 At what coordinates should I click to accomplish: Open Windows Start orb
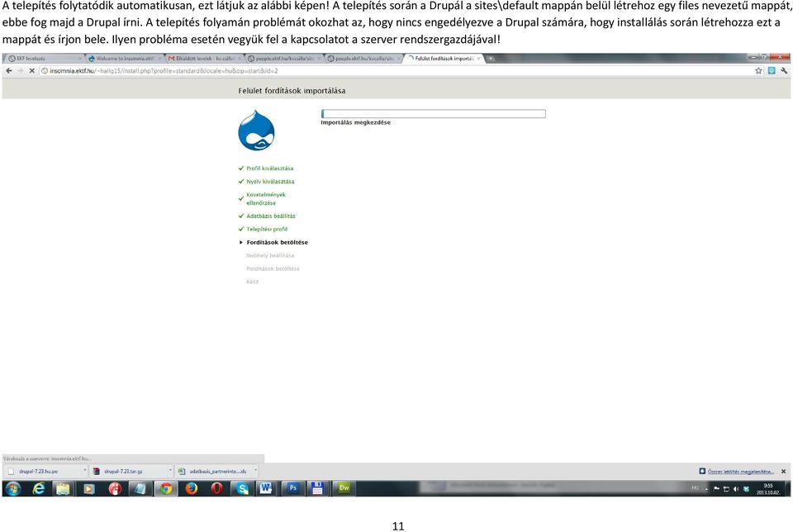click(x=13, y=488)
